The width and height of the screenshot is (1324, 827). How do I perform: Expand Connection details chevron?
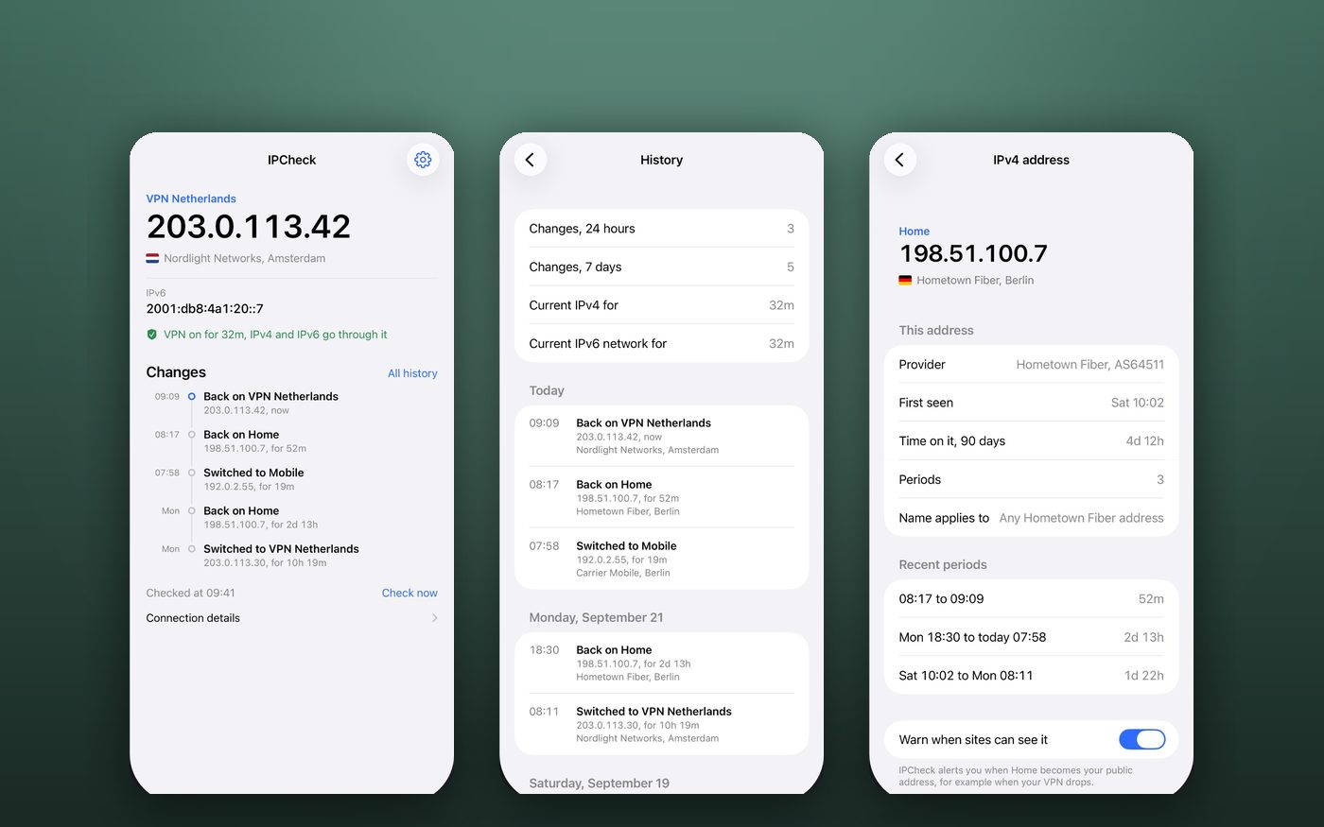(435, 618)
